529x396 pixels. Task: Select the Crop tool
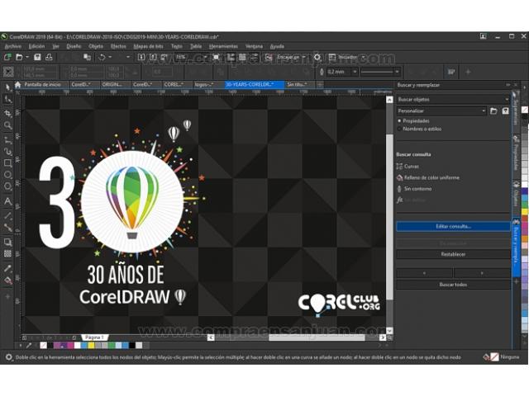pos(7,113)
